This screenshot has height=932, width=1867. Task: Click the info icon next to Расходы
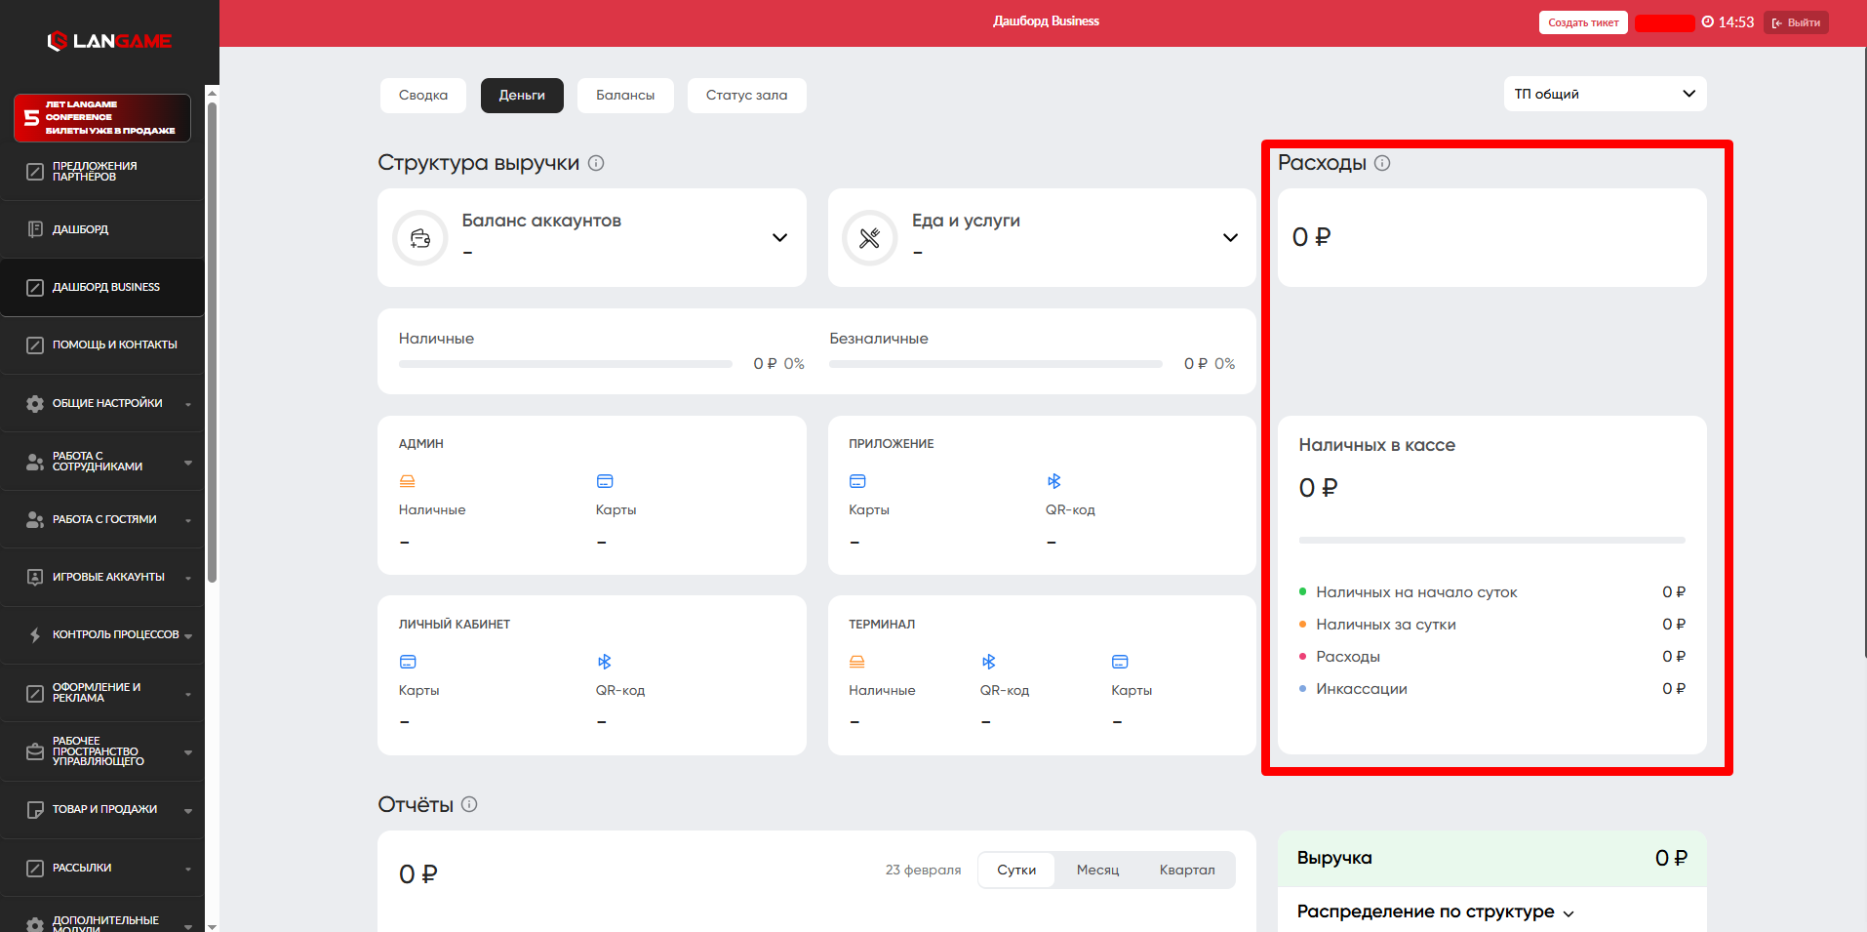pyautogui.click(x=1382, y=163)
